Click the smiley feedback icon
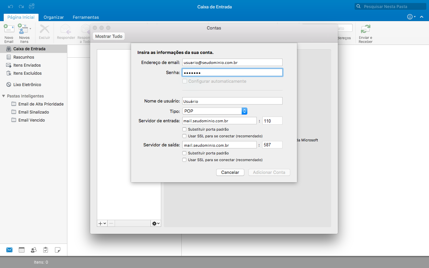The width and height of the screenshot is (429, 268). point(410,17)
